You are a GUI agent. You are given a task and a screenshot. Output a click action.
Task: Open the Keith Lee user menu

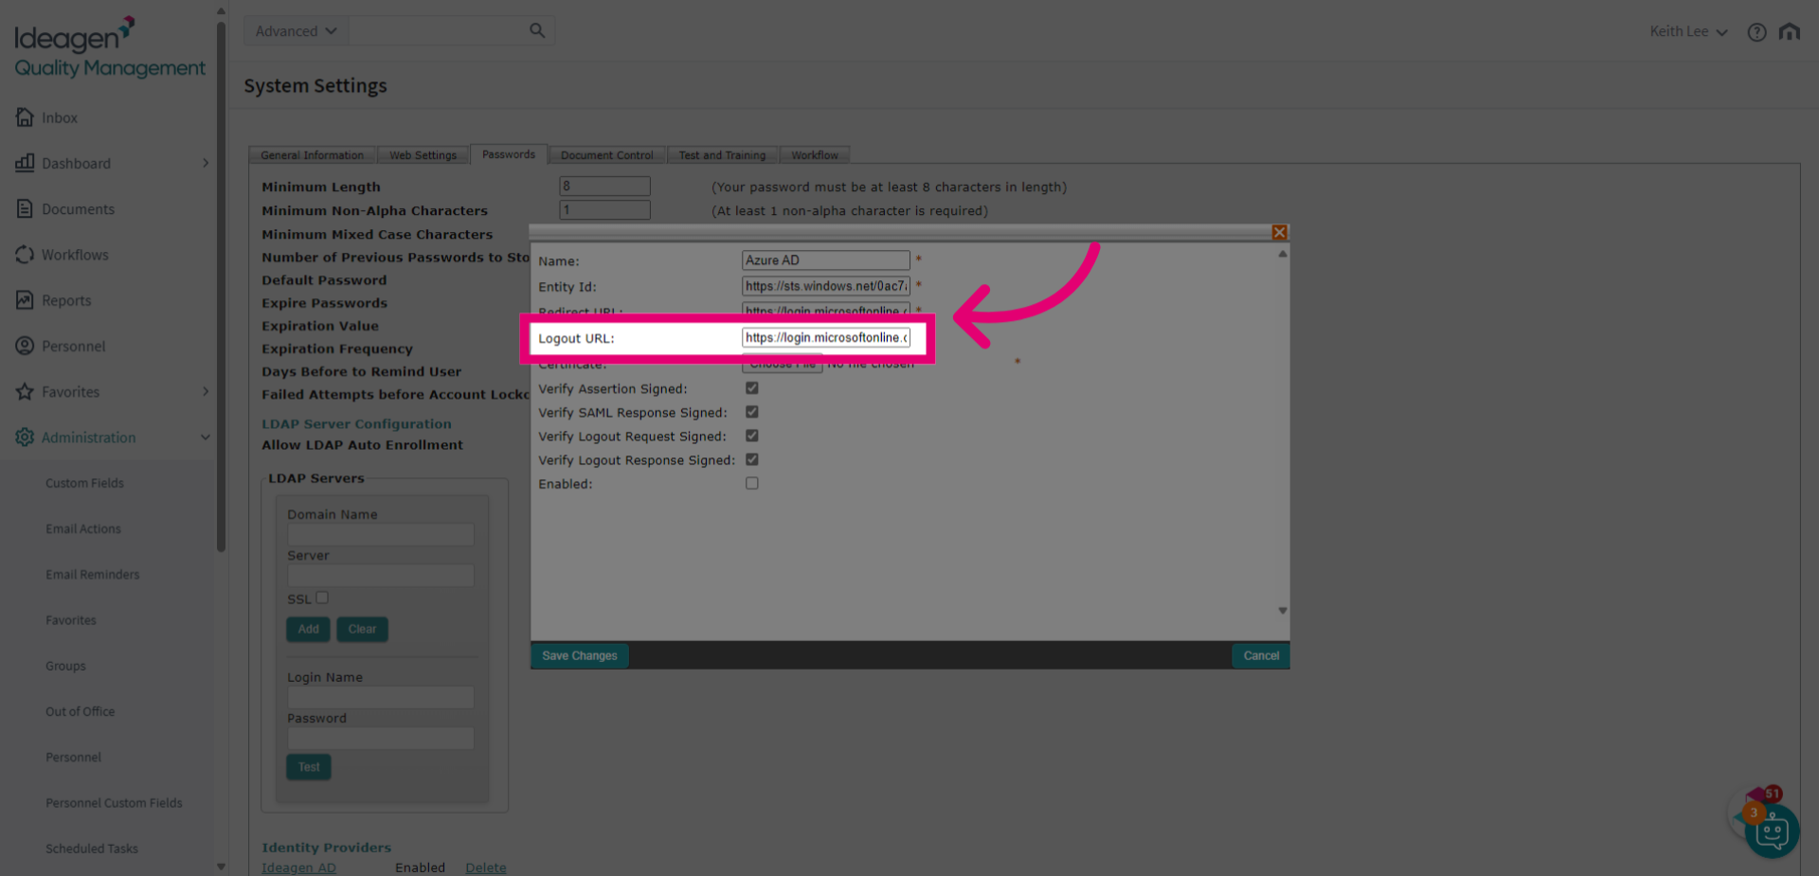[1687, 31]
